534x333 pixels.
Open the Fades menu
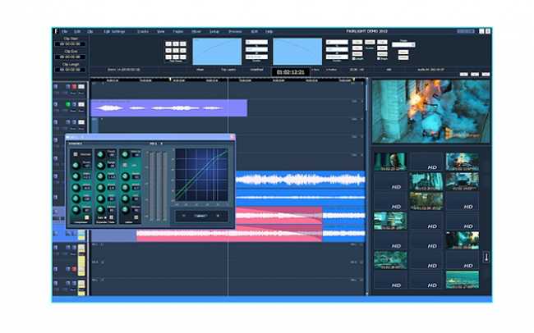[x=177, y=31]
